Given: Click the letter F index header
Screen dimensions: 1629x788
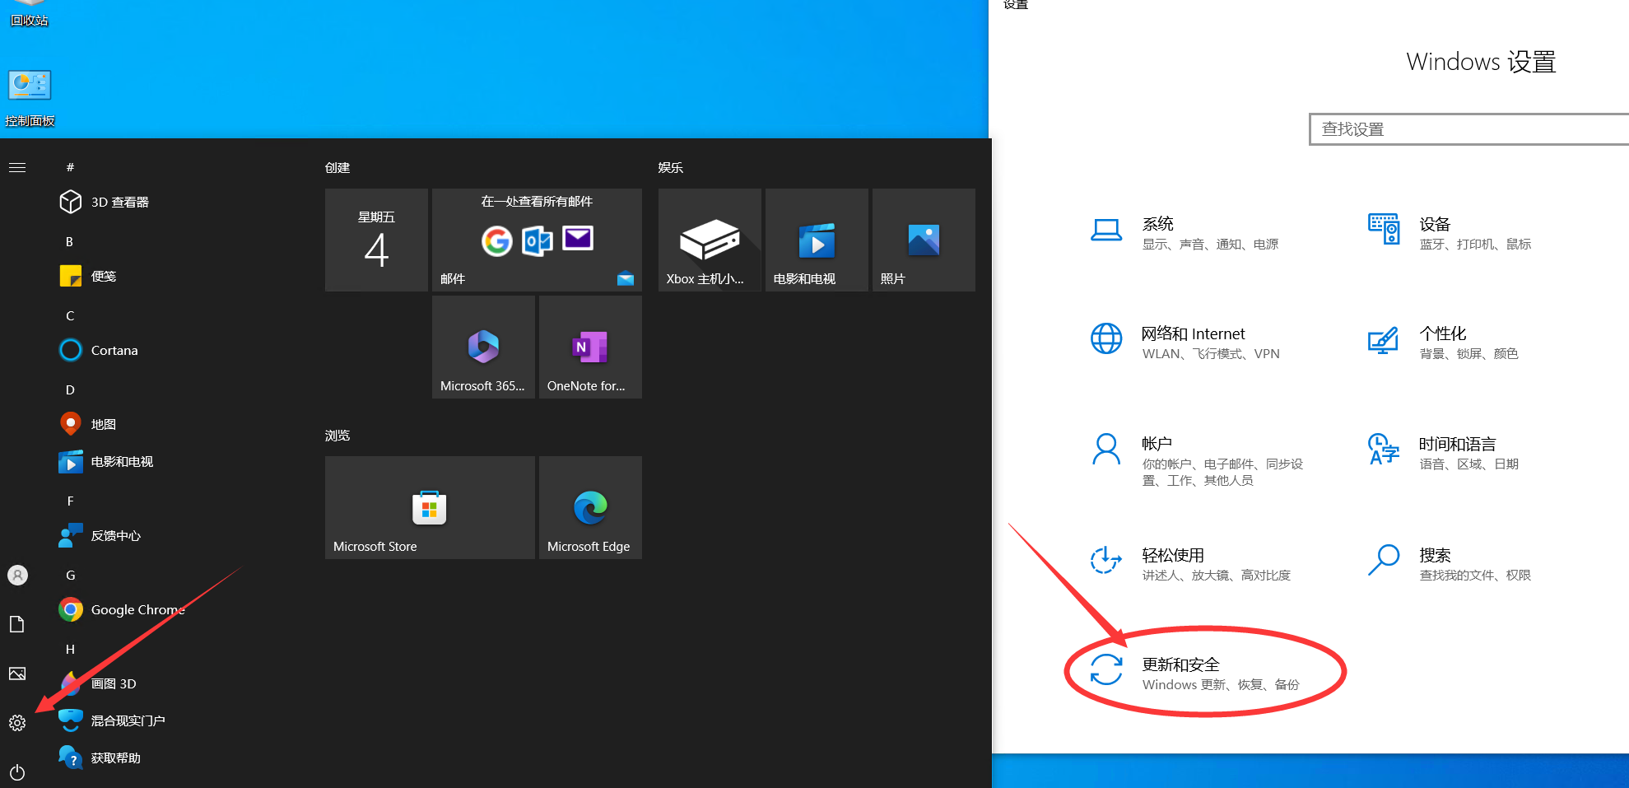Looking at the screenshot, I should click(x=70, y=501).
